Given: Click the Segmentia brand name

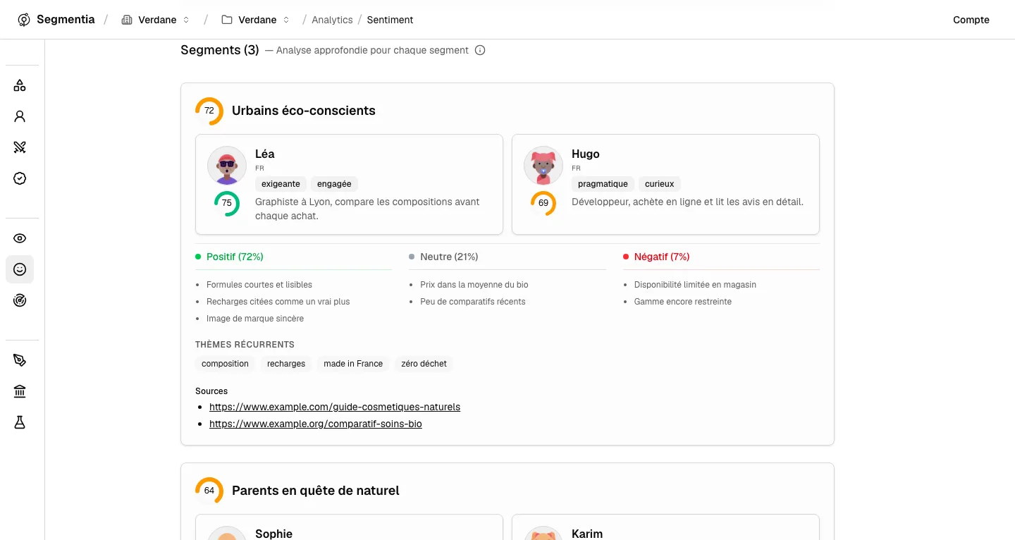Looking at the screenshot, I should 66,19.
